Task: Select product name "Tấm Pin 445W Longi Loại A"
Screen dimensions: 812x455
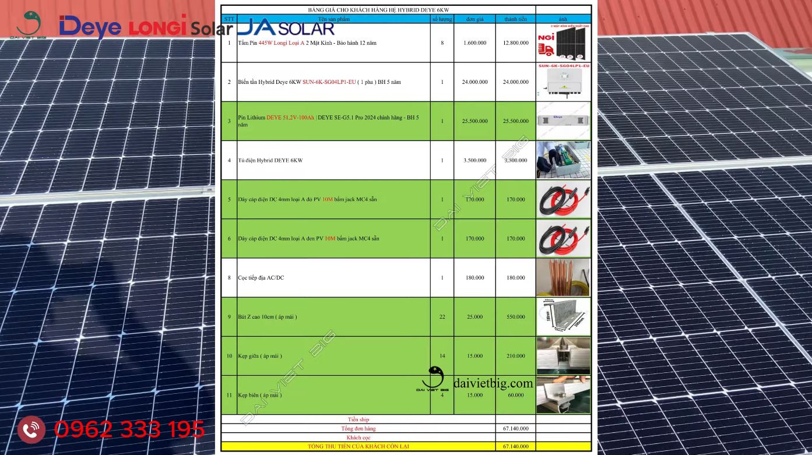Action: pyautogui.click(x=272, y=43)
